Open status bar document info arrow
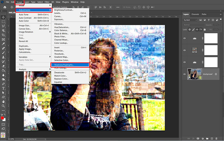Viewport: 224px width, 141px height. pos(45,139)
